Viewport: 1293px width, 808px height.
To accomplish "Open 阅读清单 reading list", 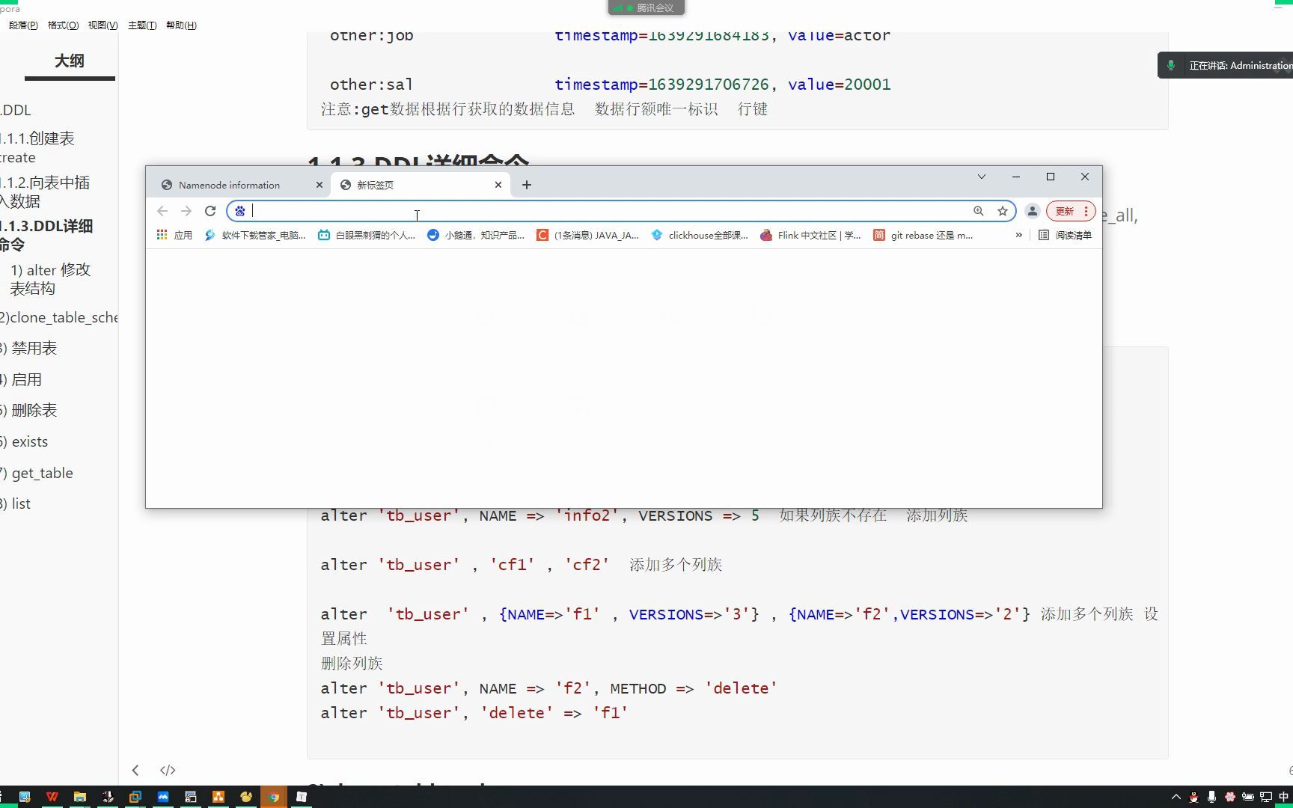I will click(x=1065, y=235).
